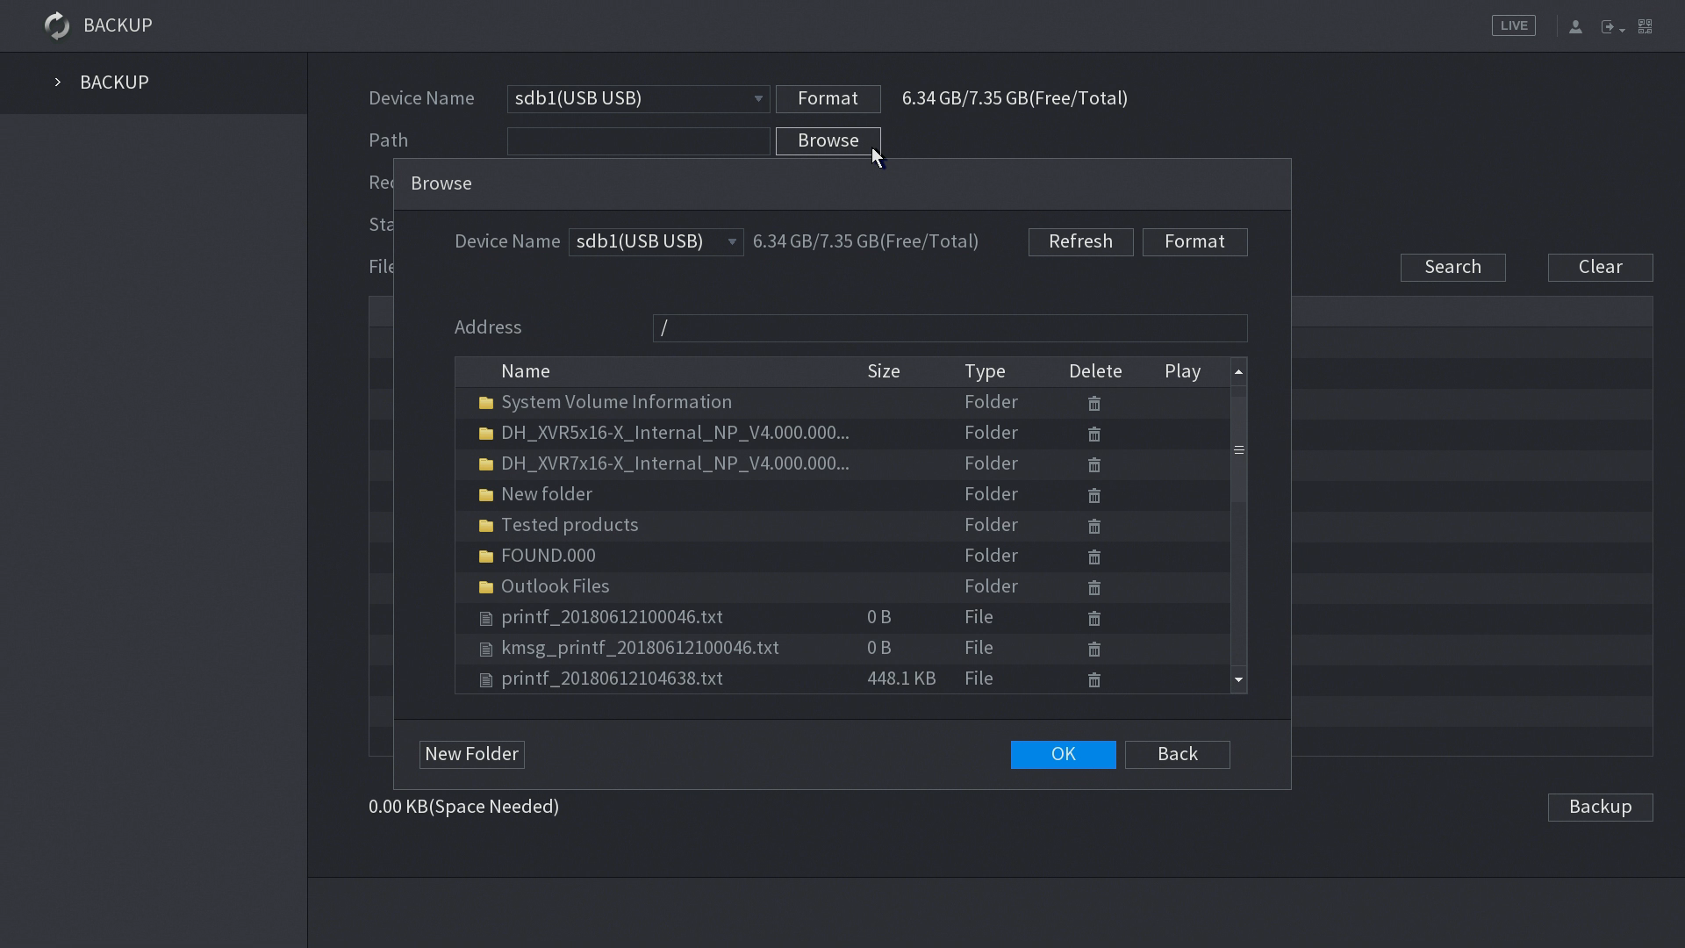The width and height of the screenshot is (1685, 948).
Task: Click the file list scrollbar thumb
Action: [x=1238, y=449]
